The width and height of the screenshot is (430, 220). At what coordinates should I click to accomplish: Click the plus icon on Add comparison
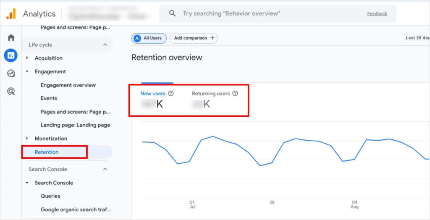click(212, 38)
